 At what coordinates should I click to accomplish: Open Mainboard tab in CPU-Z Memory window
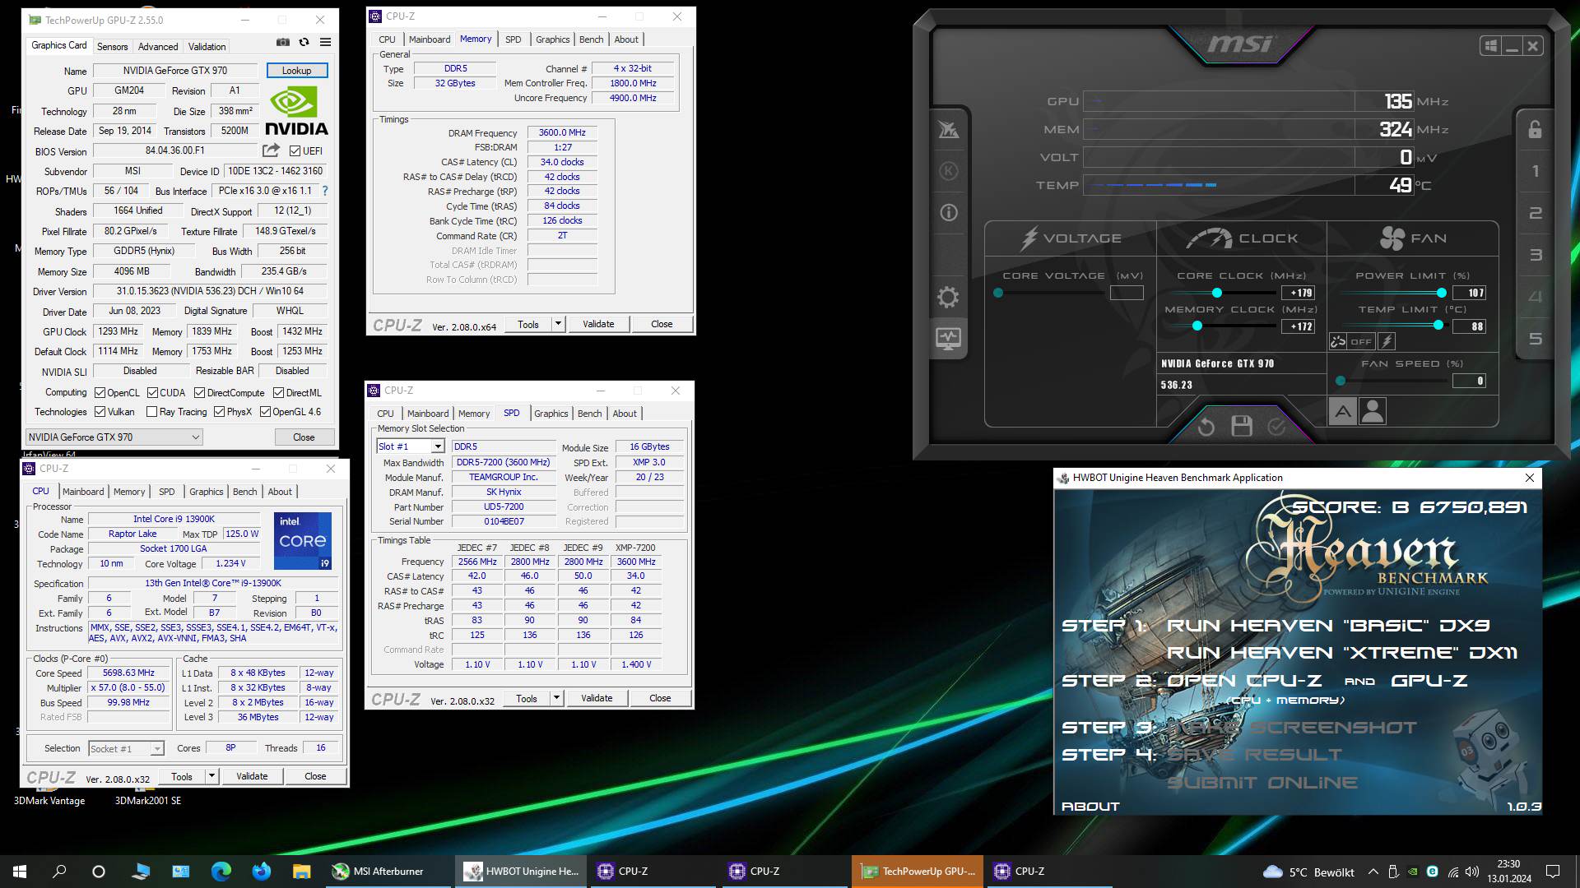tap(430, 39)
